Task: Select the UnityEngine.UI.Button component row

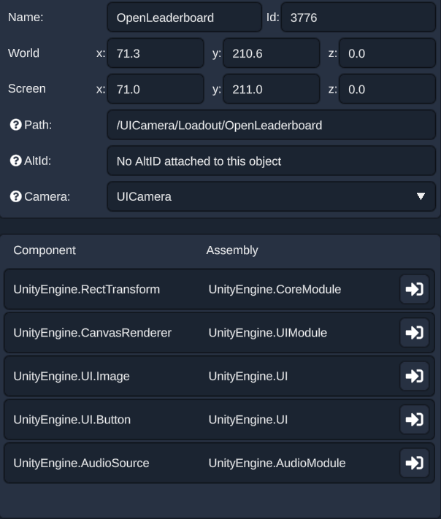Action: click(219, 420)
